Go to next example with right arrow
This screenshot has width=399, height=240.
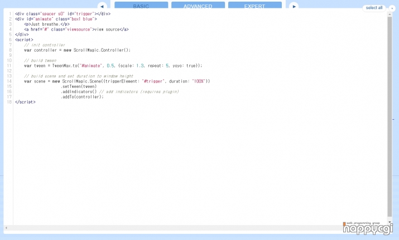(x=294, y=6)
